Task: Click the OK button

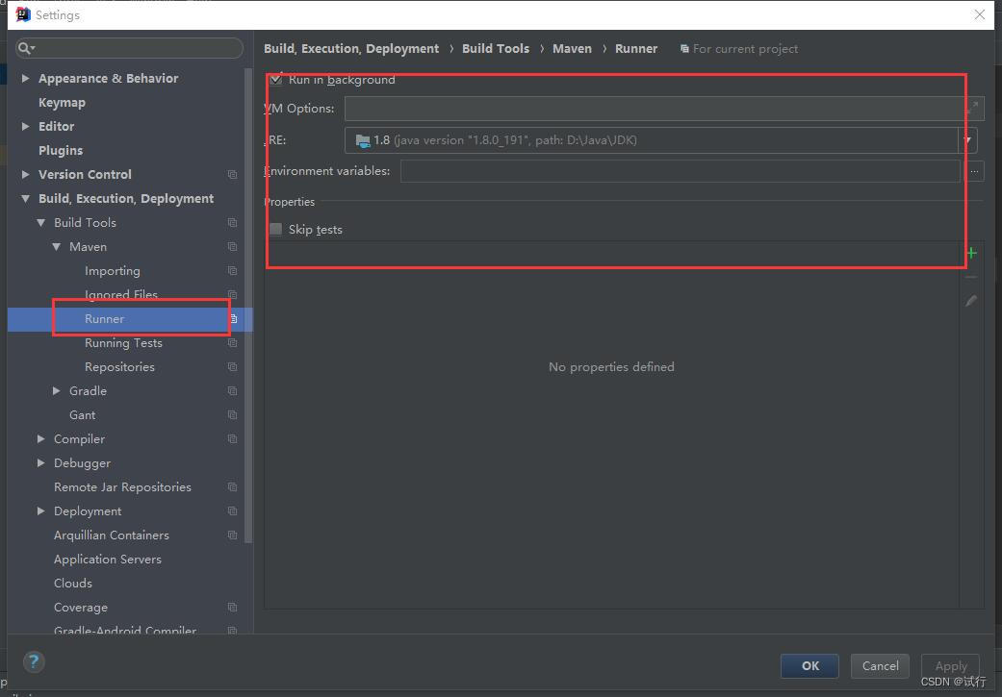Action: [809, 665]
